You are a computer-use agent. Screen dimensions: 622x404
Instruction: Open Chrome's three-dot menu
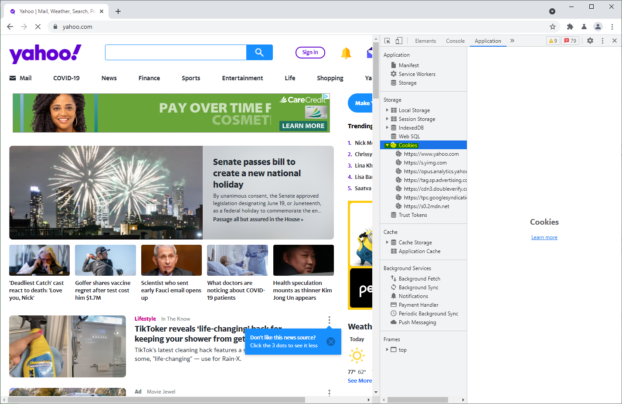(x=612, y=27)
